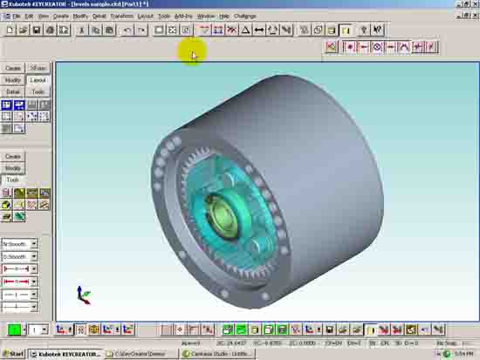The width and height of the screenshot is (480, 360).
Task: Open the level number dropdown beside green swatch
Action: click(x=45, y=330)
